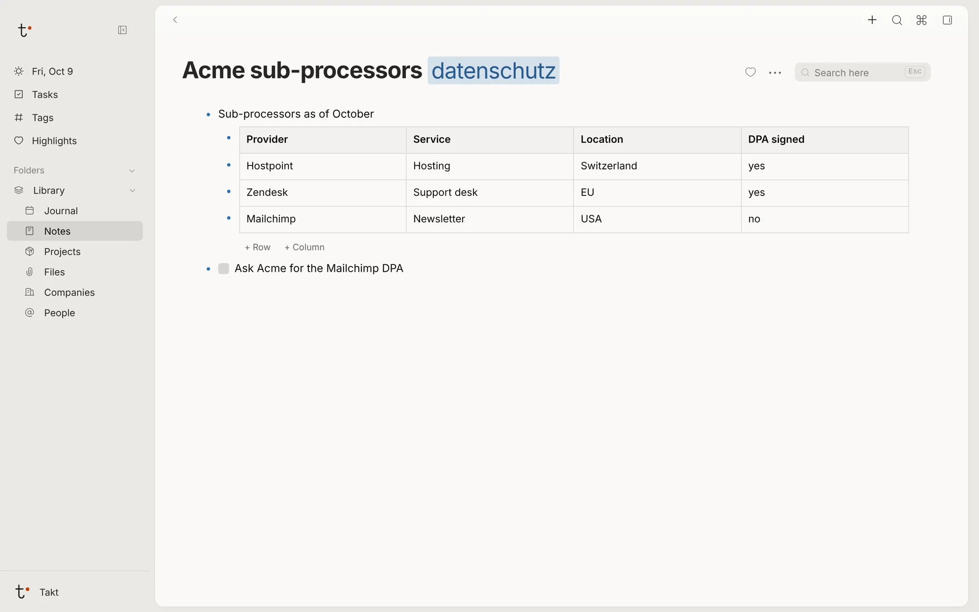Click the Companies building icon
Viewport: 979px width, 612px height.
30,292
